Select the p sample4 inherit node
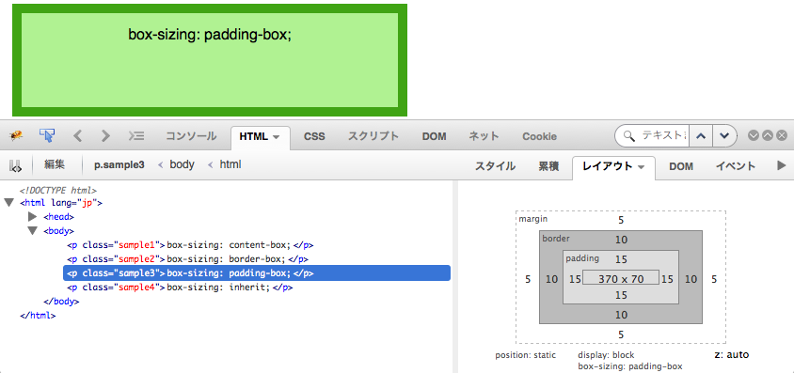The width and height of the screenshot is (794, 373). click(x=180, y=288)
